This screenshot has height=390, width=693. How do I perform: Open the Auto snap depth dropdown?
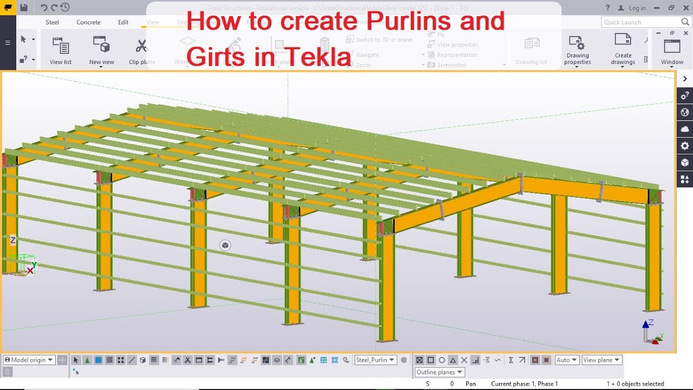[567, 360]
